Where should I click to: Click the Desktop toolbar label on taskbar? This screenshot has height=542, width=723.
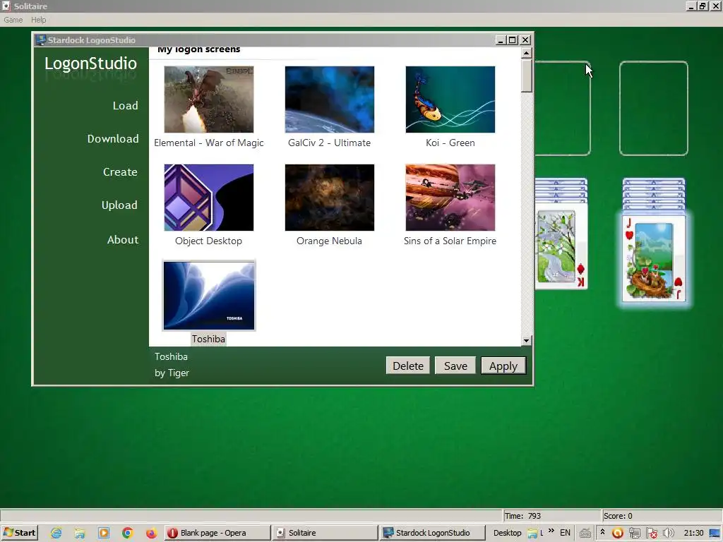507,533
